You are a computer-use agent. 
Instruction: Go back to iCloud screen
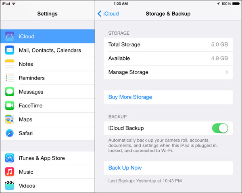tap(108, 14)
